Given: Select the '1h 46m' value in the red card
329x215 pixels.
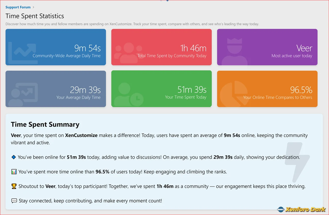Looking at the screenshot, I should click(193, 48).
